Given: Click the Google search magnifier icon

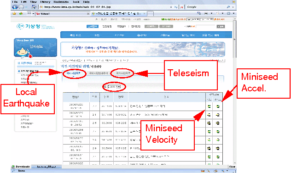Looking at the screenshot, I should coord(228,7).
